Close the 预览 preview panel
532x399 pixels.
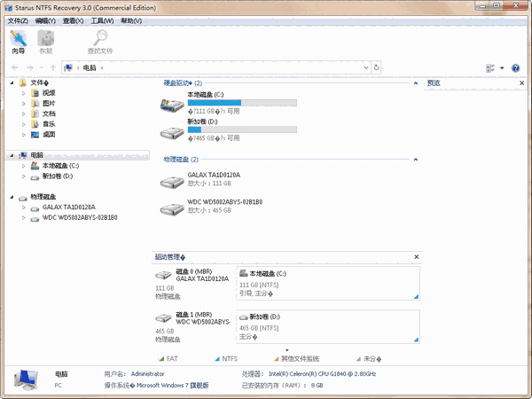pyautogui.click(x=522, y=82)
